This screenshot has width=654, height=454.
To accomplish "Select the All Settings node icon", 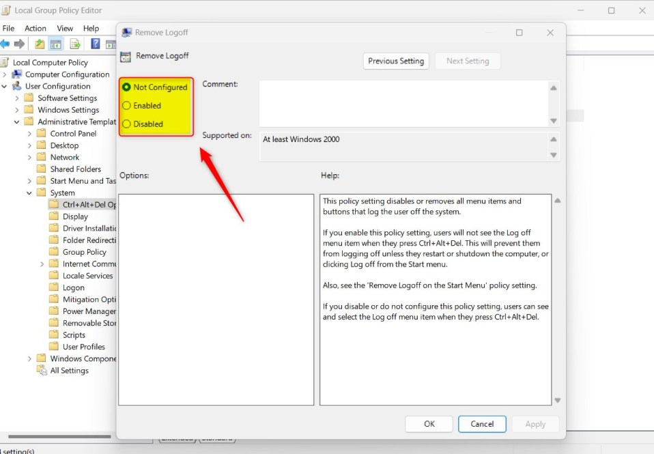I will coord(42,370).
